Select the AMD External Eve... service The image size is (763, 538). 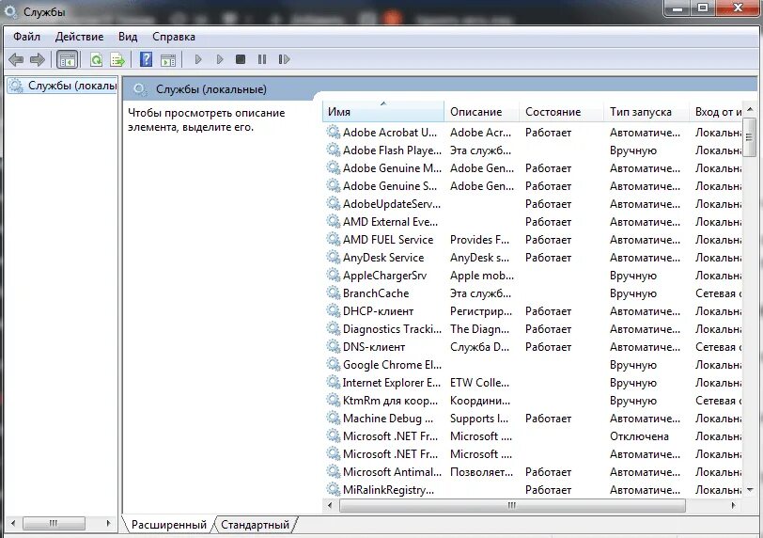click(x=390, y=222)
